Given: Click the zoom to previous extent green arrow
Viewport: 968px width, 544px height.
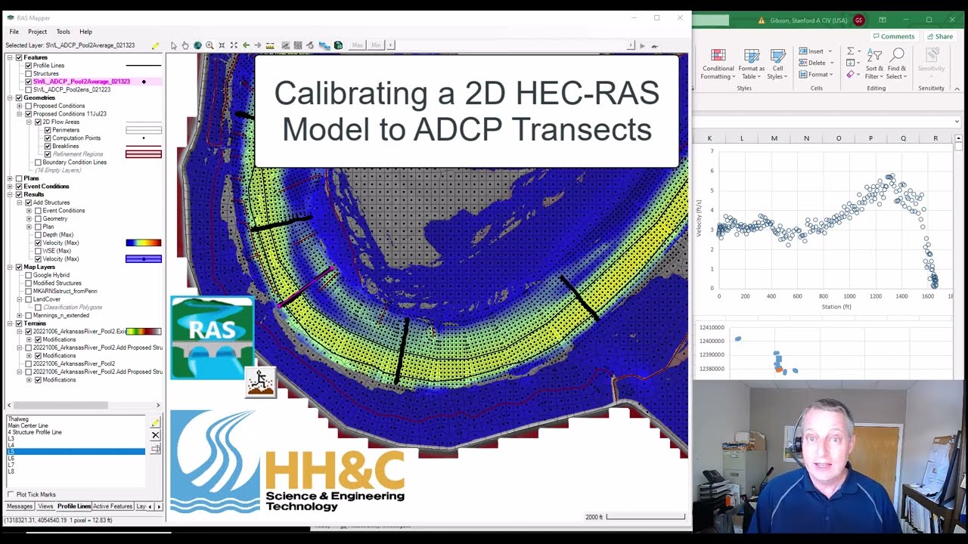Looking at the screenshot, I should pos(246,46).
